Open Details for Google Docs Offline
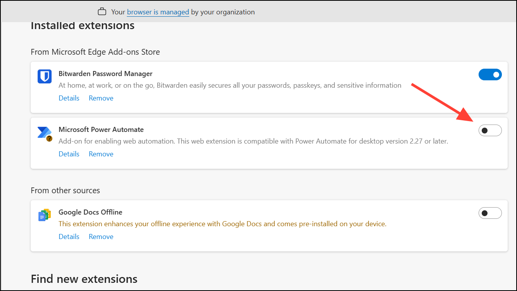This screenshot has height=291, width=517. [69, 236]
